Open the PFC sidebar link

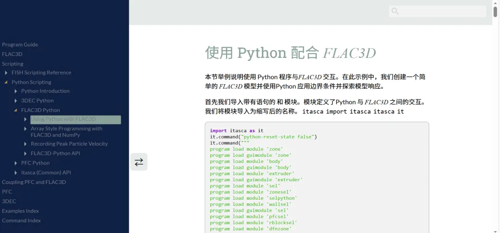click(7, 191)
